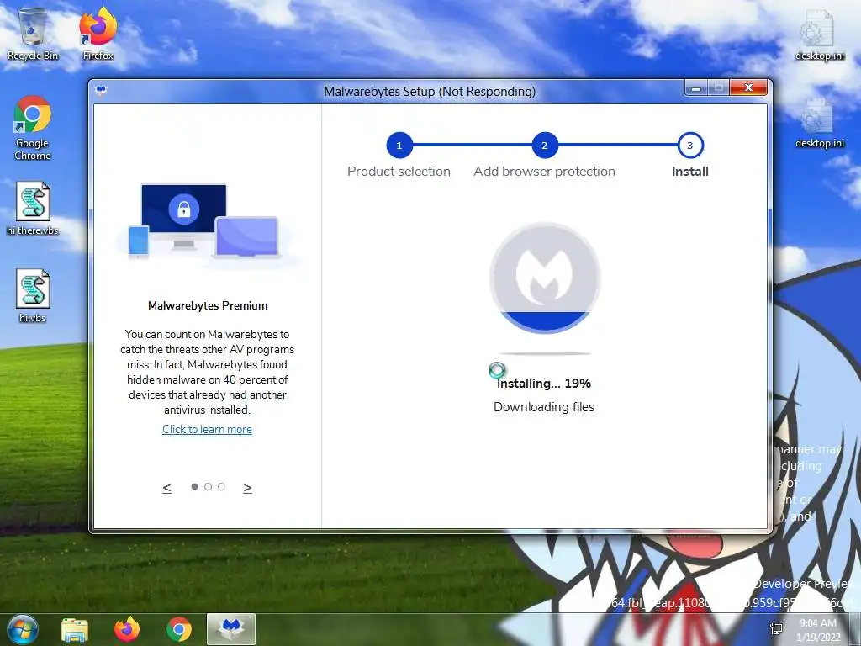Click Malwarebytes Setup taskbar button
Image resolution: width=861 pixels, height=646 pixels.
click(231, 629)
